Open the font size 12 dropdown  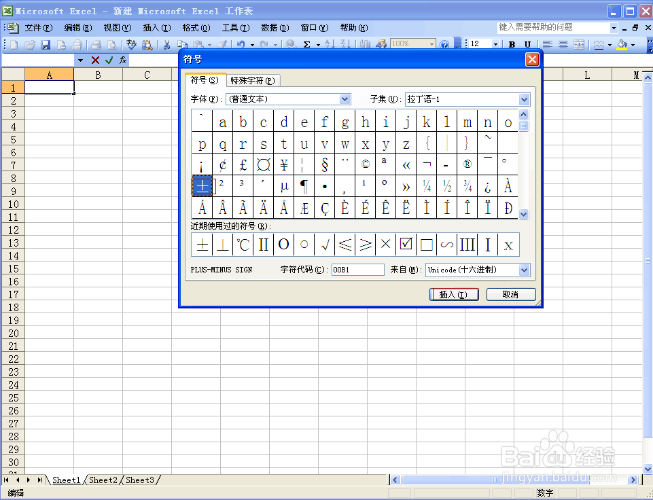point(495,44)
